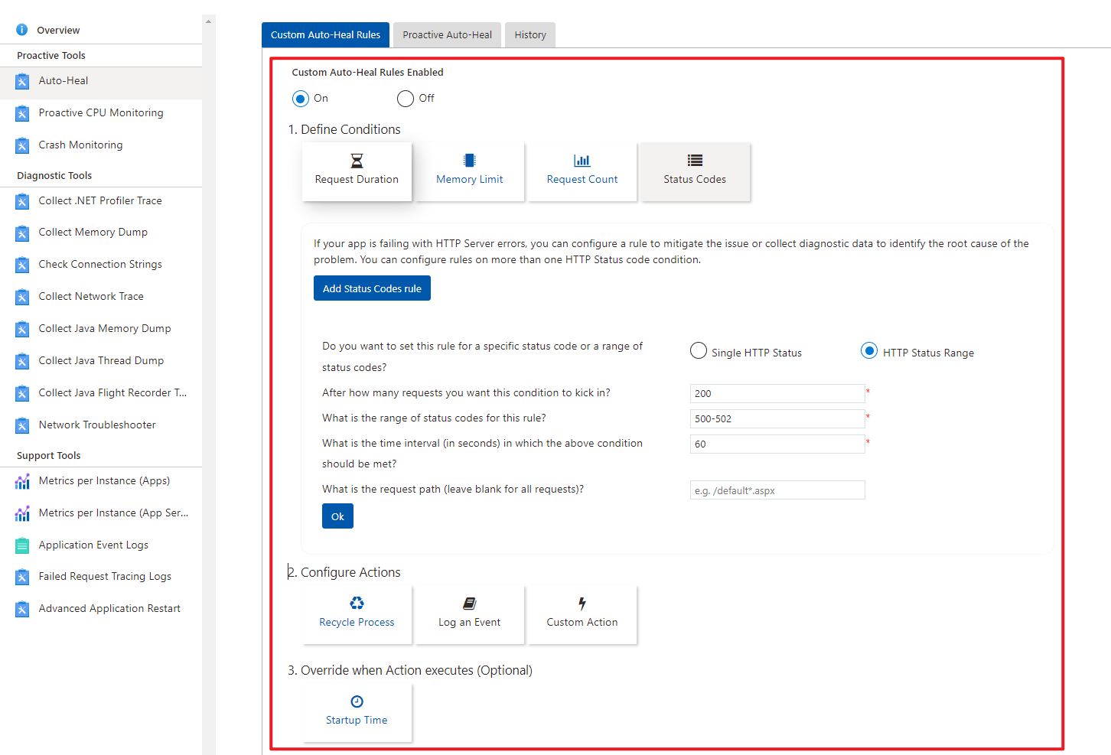This screenshot has width=1111, height=755.
Task: Confirm the rule with the Ok button
Action: [337, 516]
